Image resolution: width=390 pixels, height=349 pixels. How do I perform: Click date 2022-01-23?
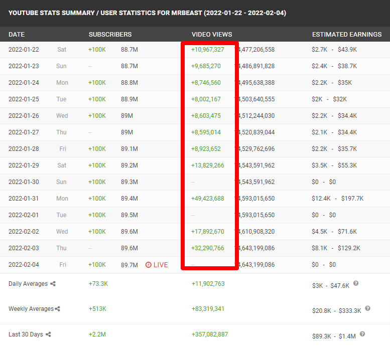(24, 66)
